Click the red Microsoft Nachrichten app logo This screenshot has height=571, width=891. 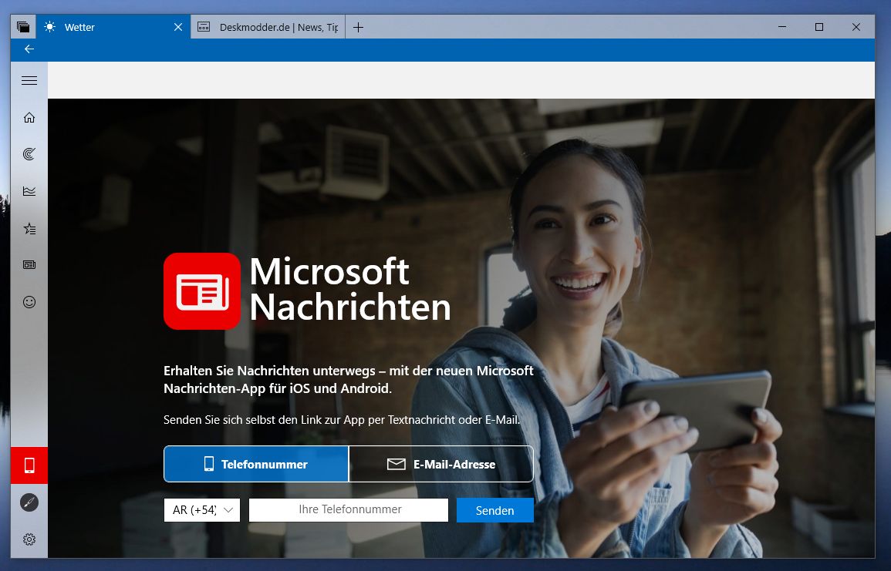coord(201,291)
